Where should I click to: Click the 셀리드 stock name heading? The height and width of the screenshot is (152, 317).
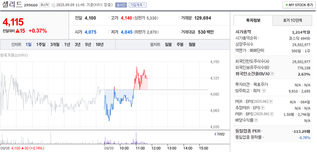12,4
